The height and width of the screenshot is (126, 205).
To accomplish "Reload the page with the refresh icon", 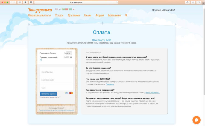I will tap(117, 2).
